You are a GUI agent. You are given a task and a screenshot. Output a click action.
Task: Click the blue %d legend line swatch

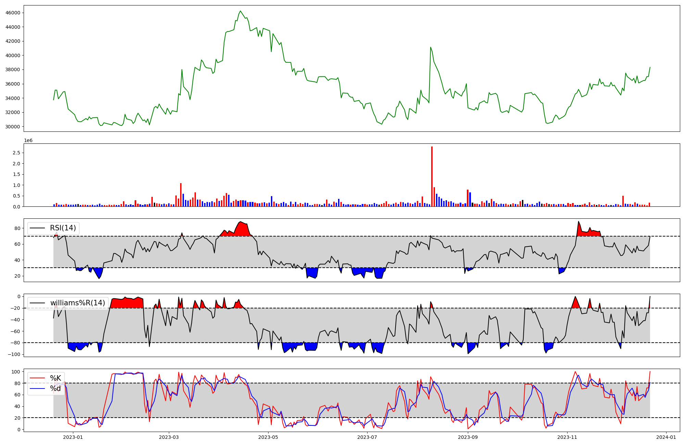[37, 389]
